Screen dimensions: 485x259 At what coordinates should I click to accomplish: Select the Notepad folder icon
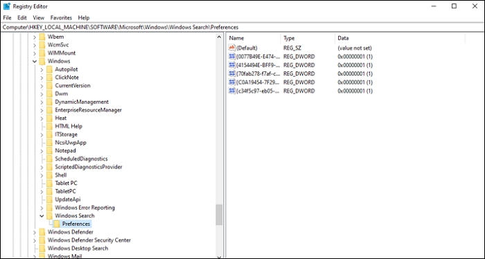tap(49, 150)
